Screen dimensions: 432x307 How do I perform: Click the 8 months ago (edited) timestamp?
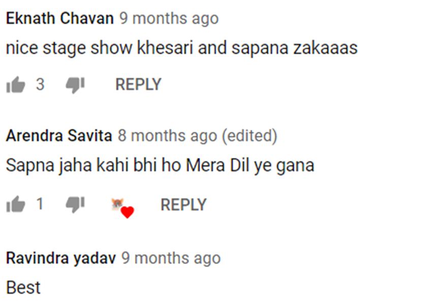coord(197,136)
